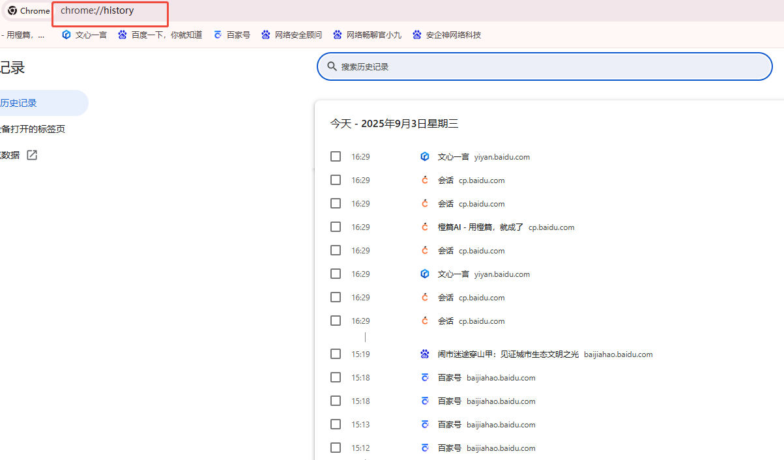
Task: Open the external link icon beside 数据
Action: [x=32, y=155]
